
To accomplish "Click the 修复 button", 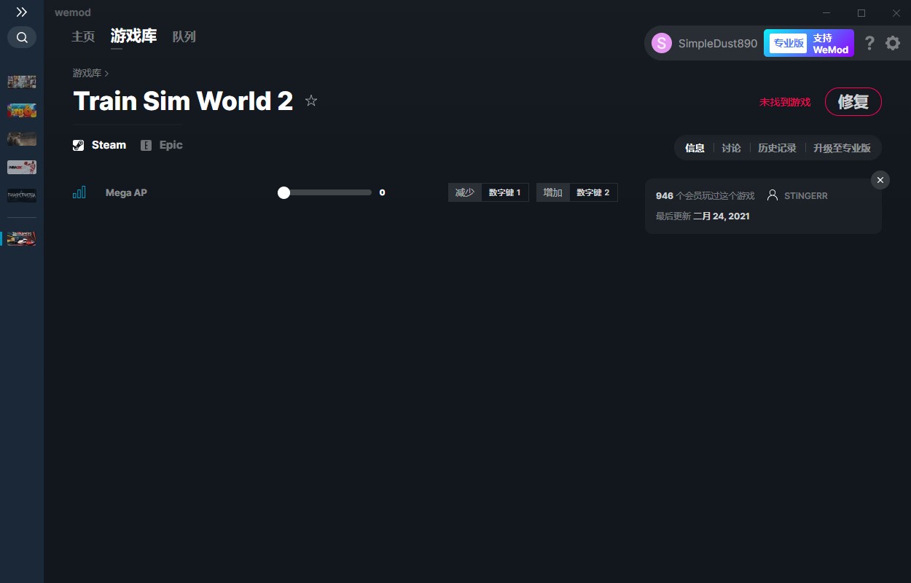I will click(853, 101).
